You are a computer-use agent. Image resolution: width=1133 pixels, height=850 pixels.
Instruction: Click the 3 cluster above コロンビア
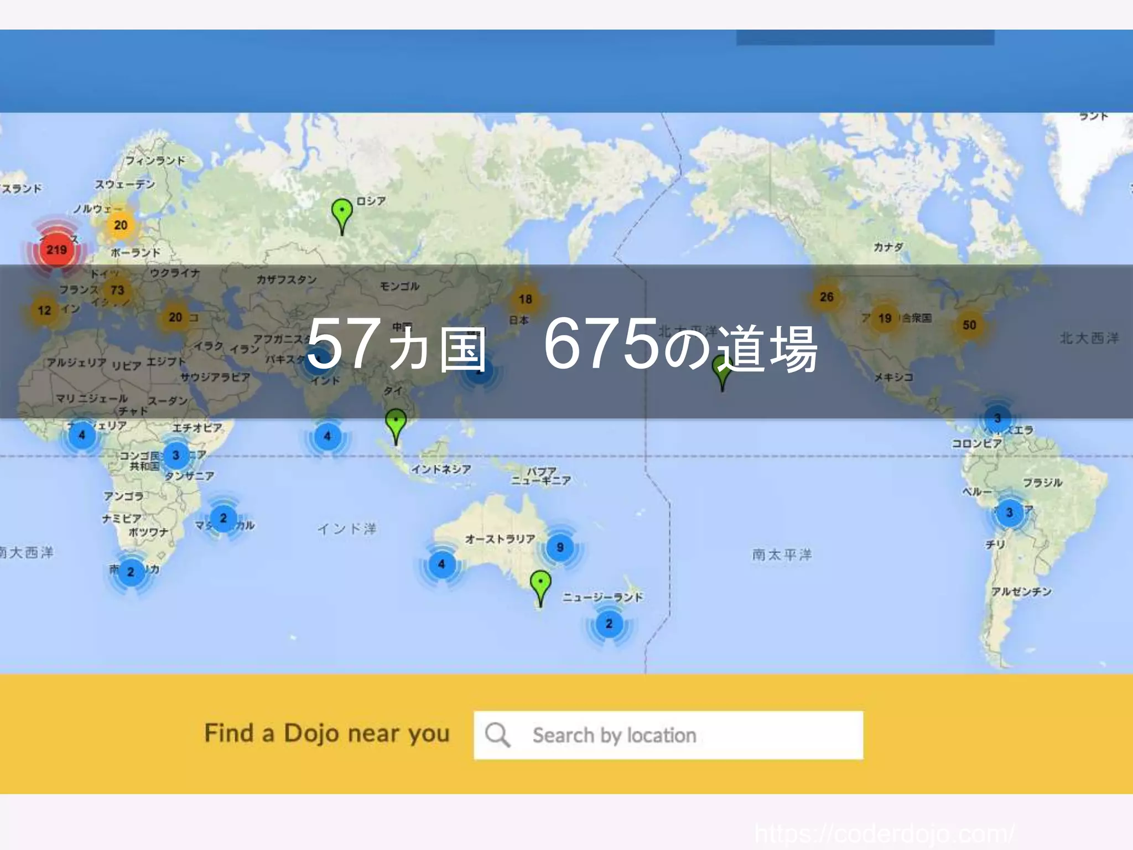(997, 418)
